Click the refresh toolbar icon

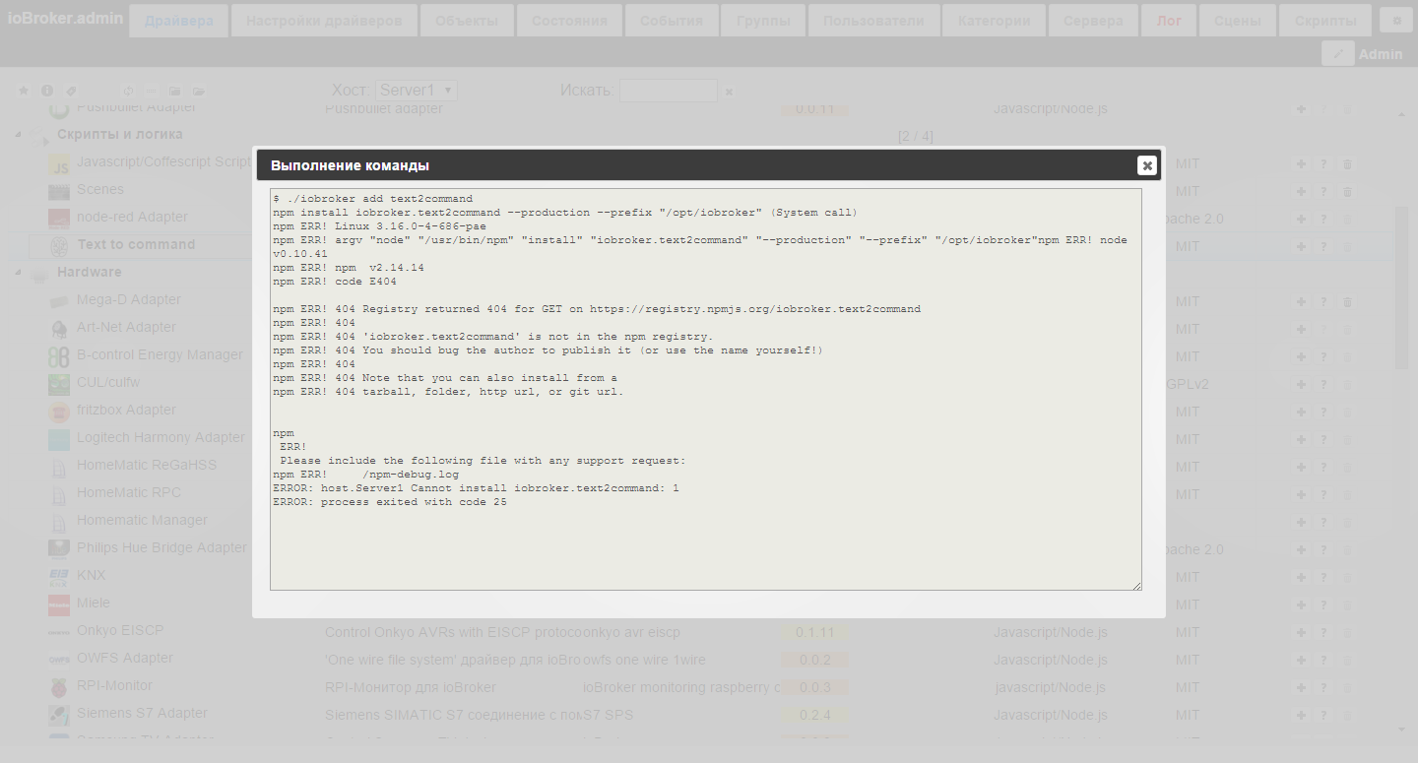pyautogui.click(x=129, y=91)
